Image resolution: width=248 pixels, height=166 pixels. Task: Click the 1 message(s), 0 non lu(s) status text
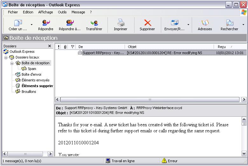(22, 161)
